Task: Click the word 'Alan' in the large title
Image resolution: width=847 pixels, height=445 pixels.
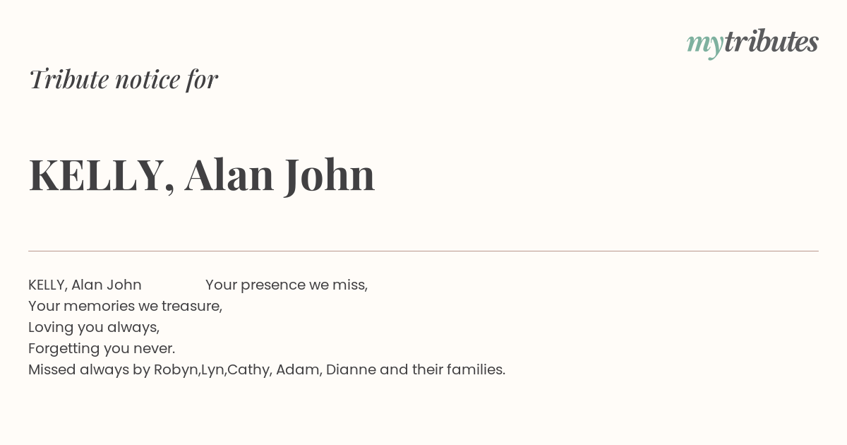Action: (x=229, y=175)
